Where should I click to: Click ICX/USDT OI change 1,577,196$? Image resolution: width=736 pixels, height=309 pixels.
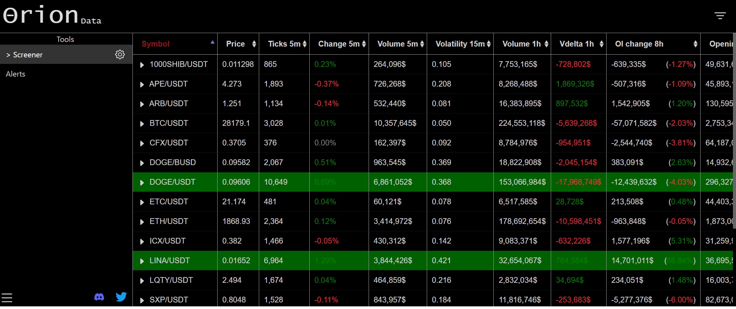630,241
